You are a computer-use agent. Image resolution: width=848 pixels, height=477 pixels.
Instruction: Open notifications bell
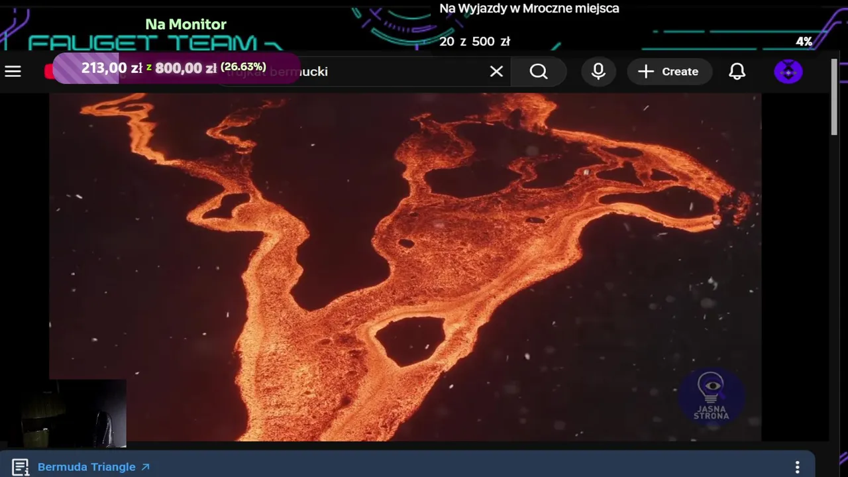click(737, 72)
